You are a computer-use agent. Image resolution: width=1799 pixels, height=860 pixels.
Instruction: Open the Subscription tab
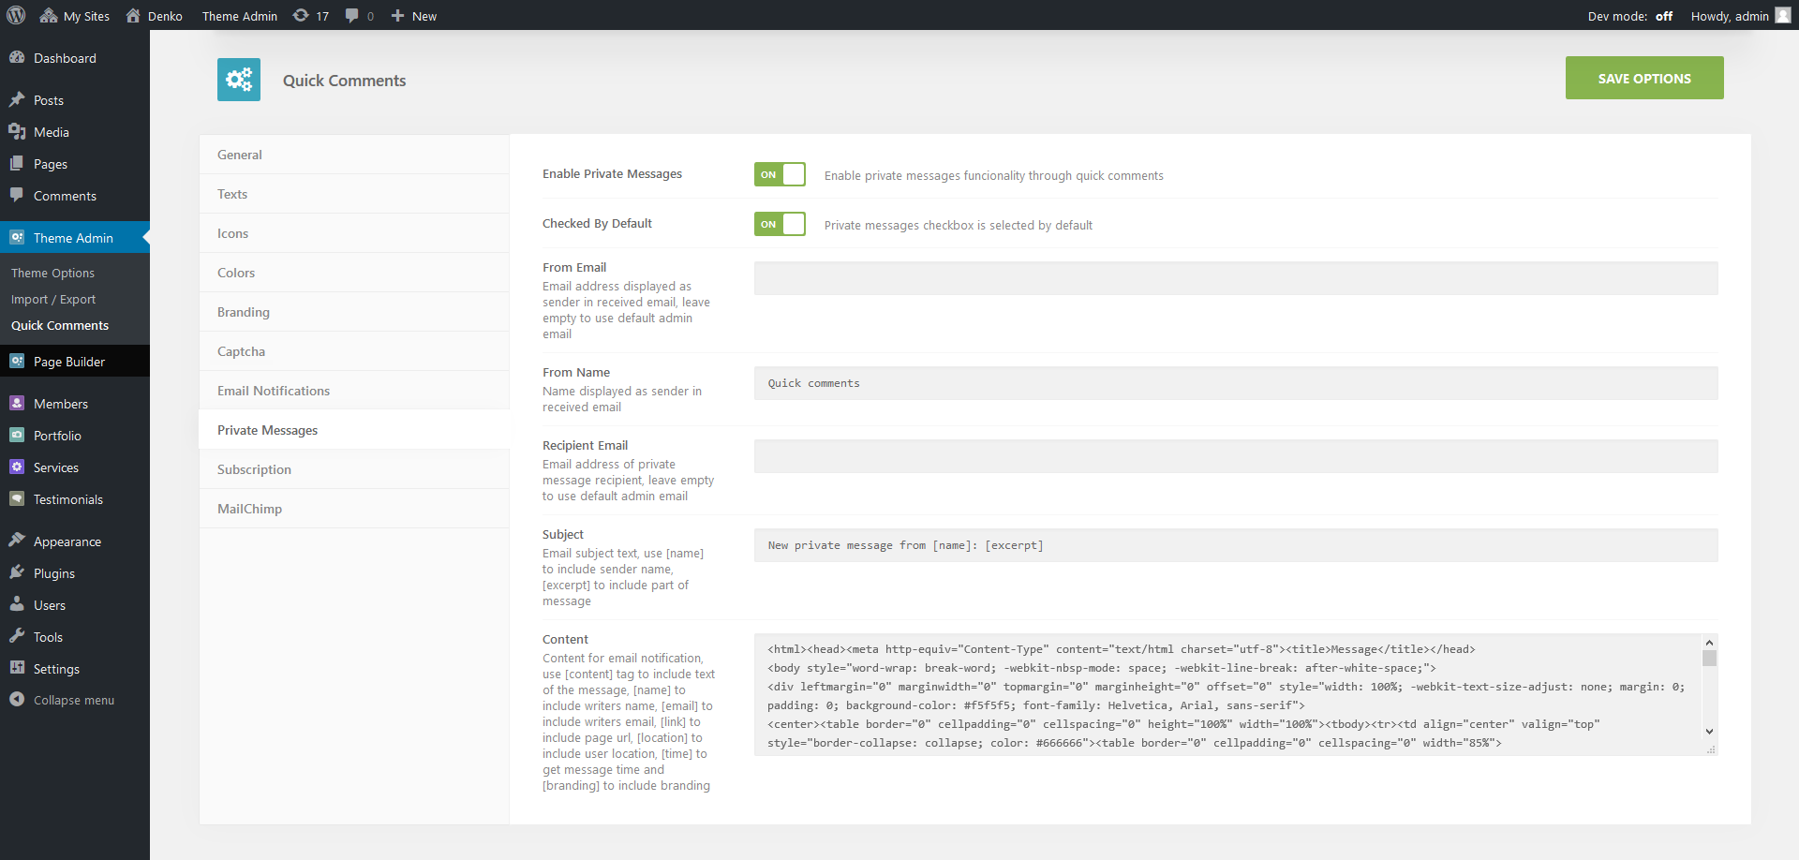pyautogui.click(x=354, y=469)
